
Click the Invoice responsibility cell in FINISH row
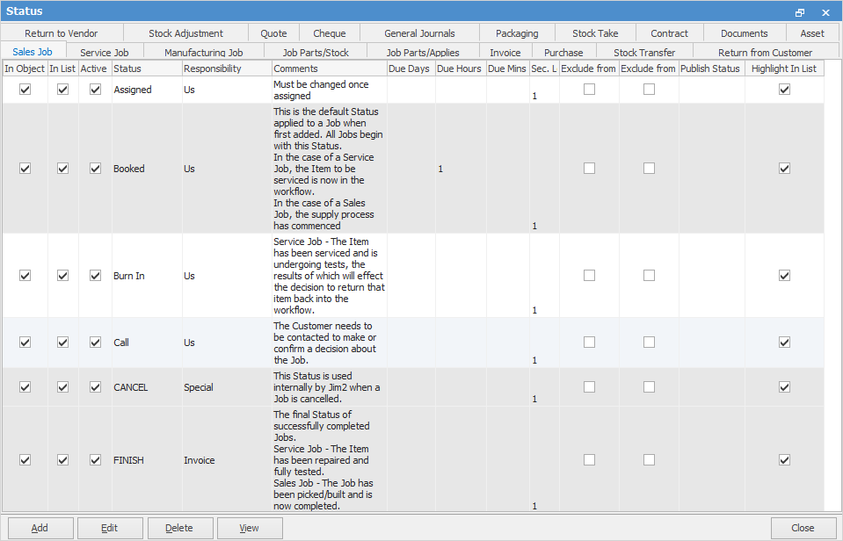pos(227,460)
